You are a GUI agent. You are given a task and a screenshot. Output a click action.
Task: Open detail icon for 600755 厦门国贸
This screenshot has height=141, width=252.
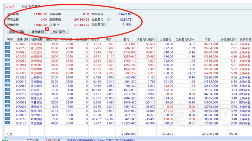pyautogui.click(x=7, y=48)
